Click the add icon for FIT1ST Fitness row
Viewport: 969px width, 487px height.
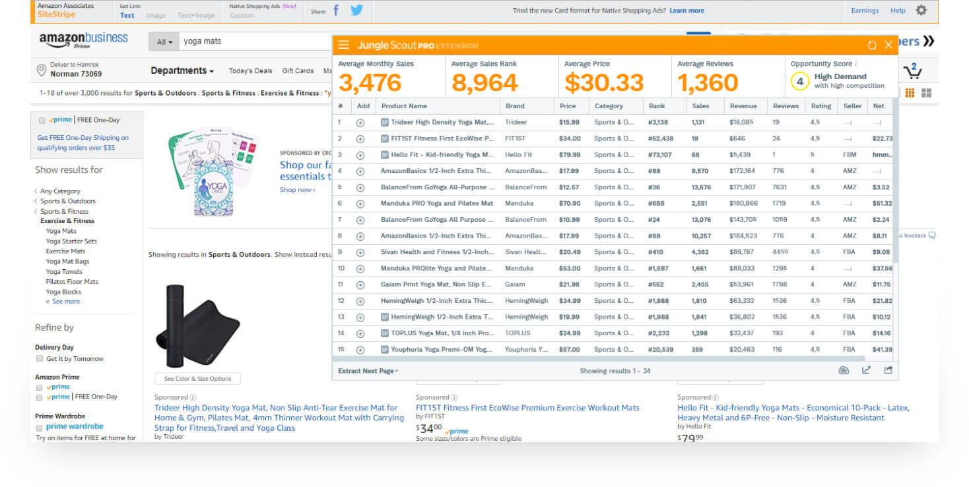(x=360, y=139)
